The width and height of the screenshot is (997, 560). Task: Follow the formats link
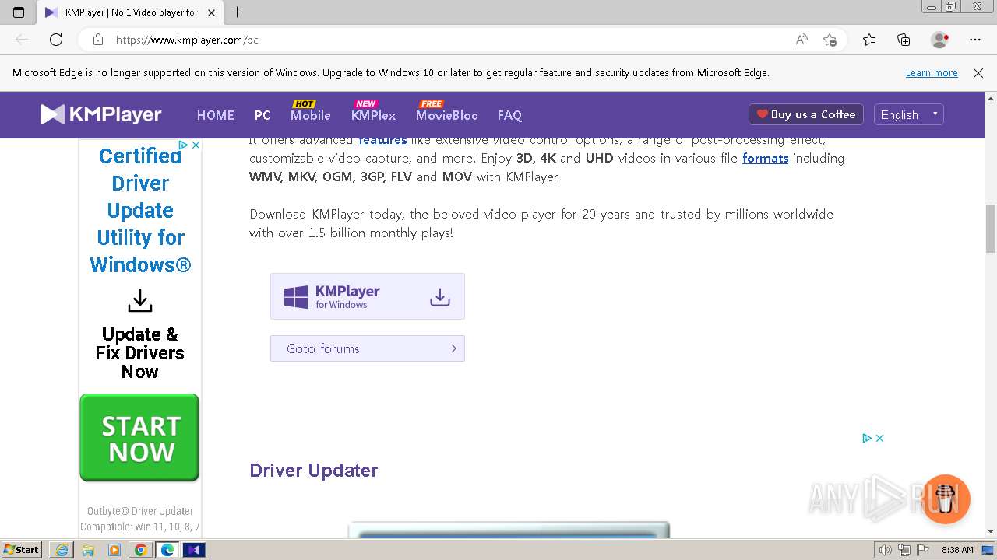(765, 158)
